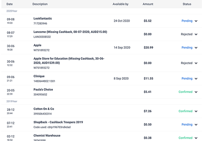Click Pending status for Lookfantastic

187,21
